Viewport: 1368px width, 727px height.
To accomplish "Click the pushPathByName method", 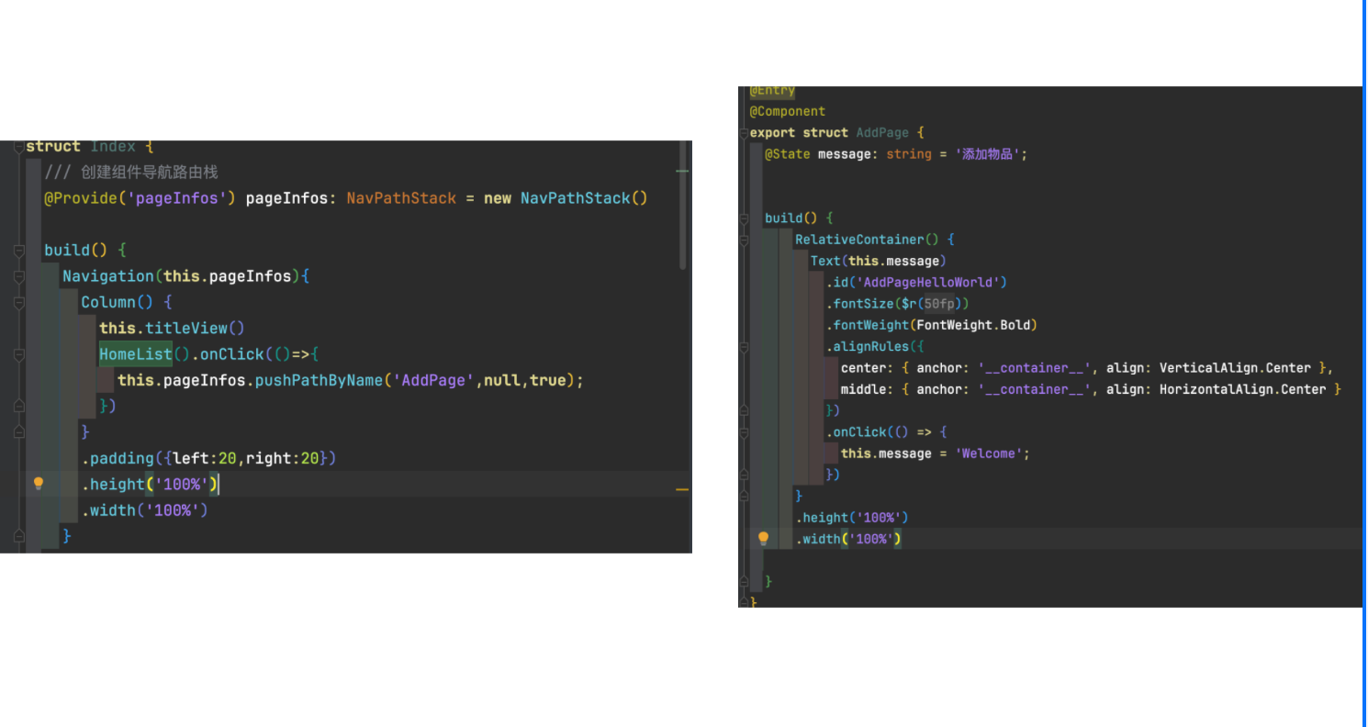I will (x=319, y=380).
